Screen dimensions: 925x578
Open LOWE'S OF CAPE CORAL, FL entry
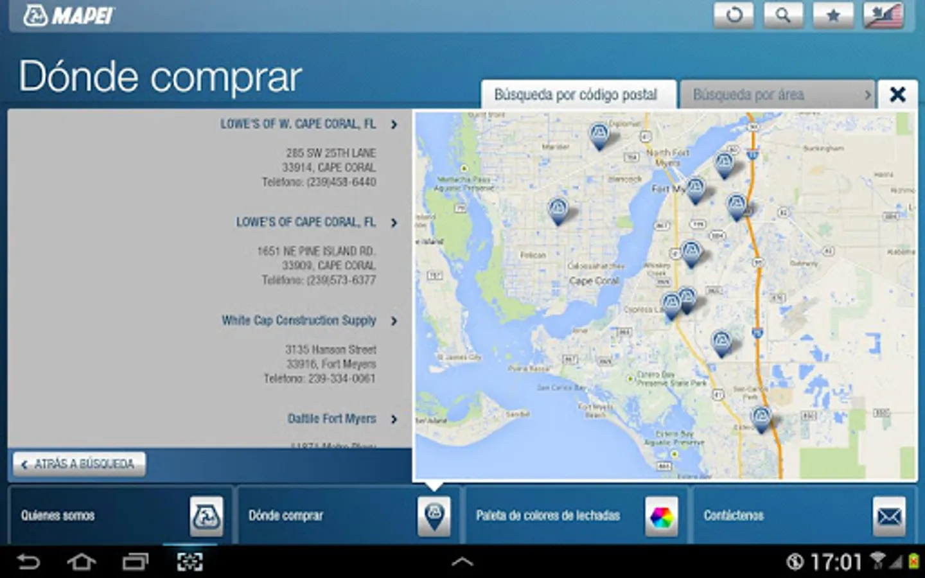click(x=306, y=222)
